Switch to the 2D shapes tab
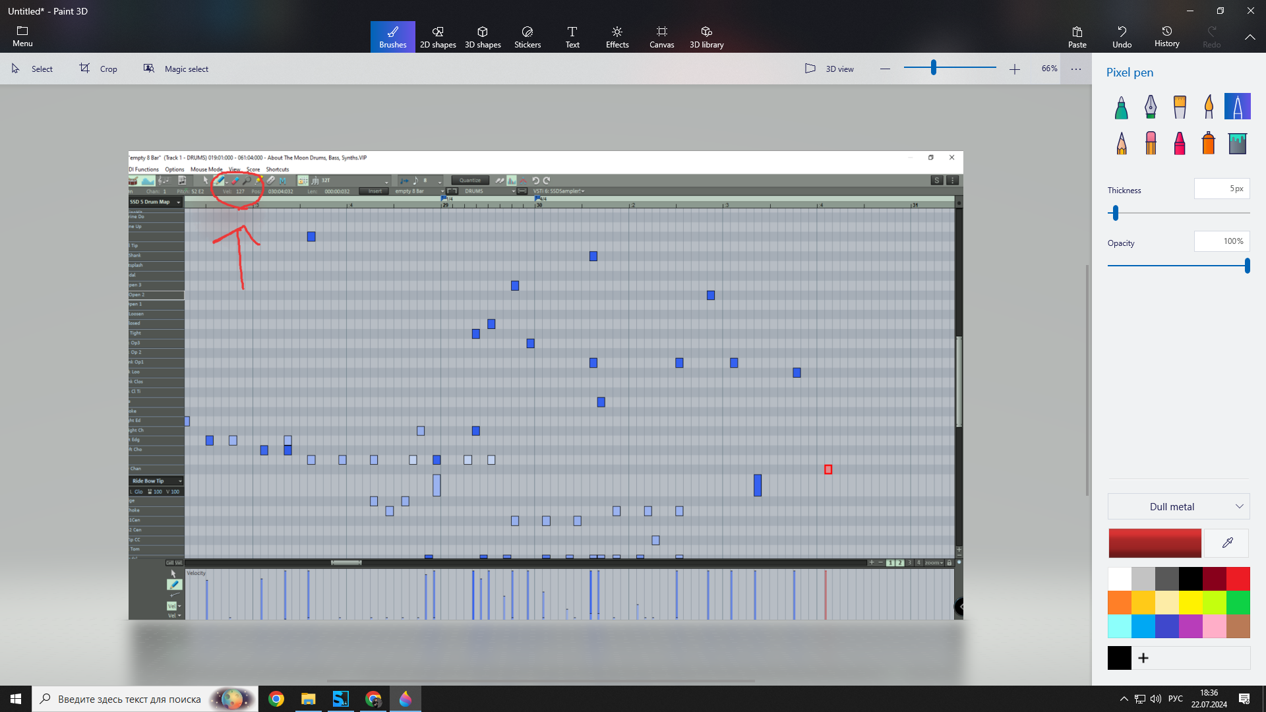This screenshot has width=1266, height=712. pos(438,37)
